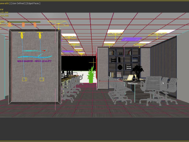Open the Edged Faces display menu
The width and height of the screenshot is (189, 142).
33,4
